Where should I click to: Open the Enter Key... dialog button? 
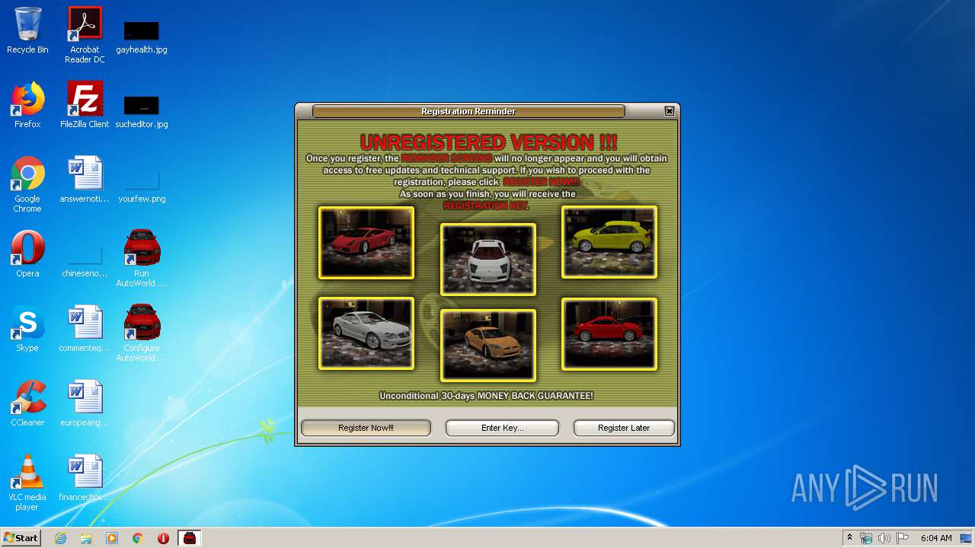(502, 428)
